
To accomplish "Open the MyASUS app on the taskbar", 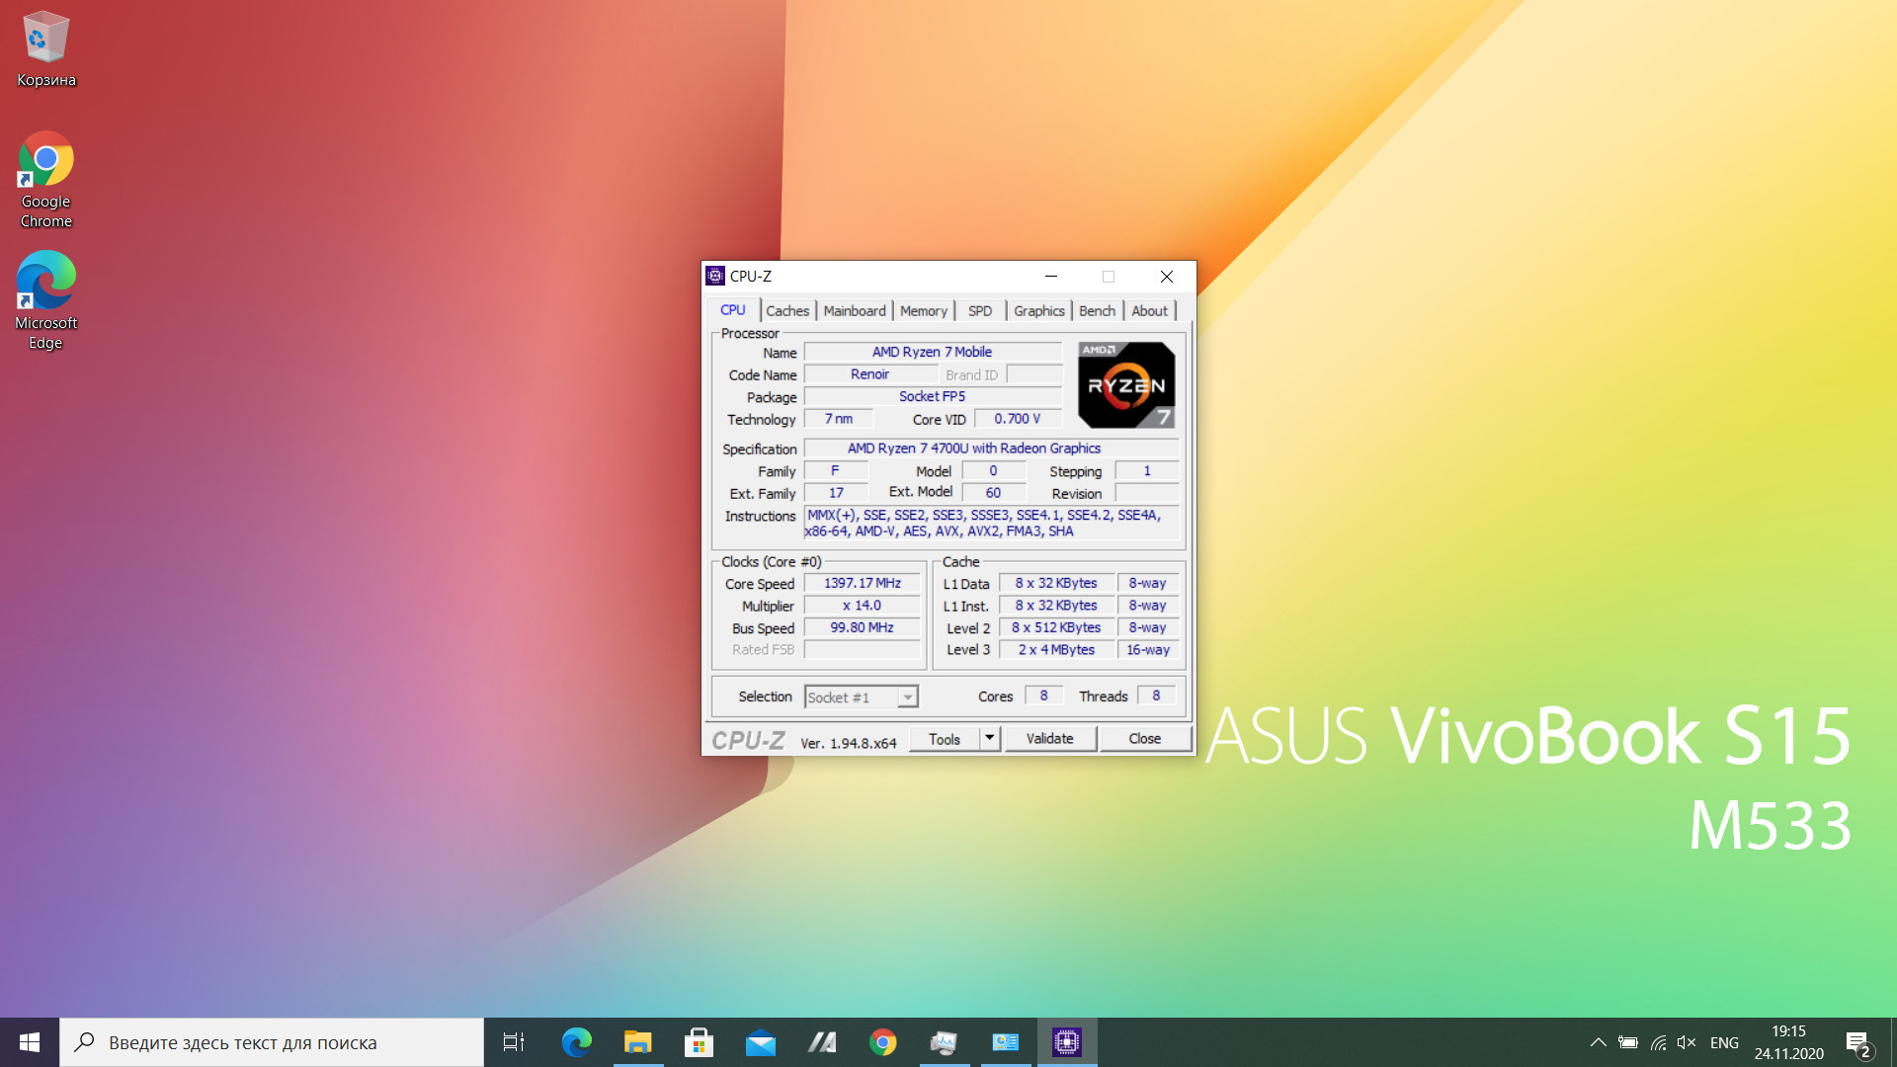I will coord(821,1042).
